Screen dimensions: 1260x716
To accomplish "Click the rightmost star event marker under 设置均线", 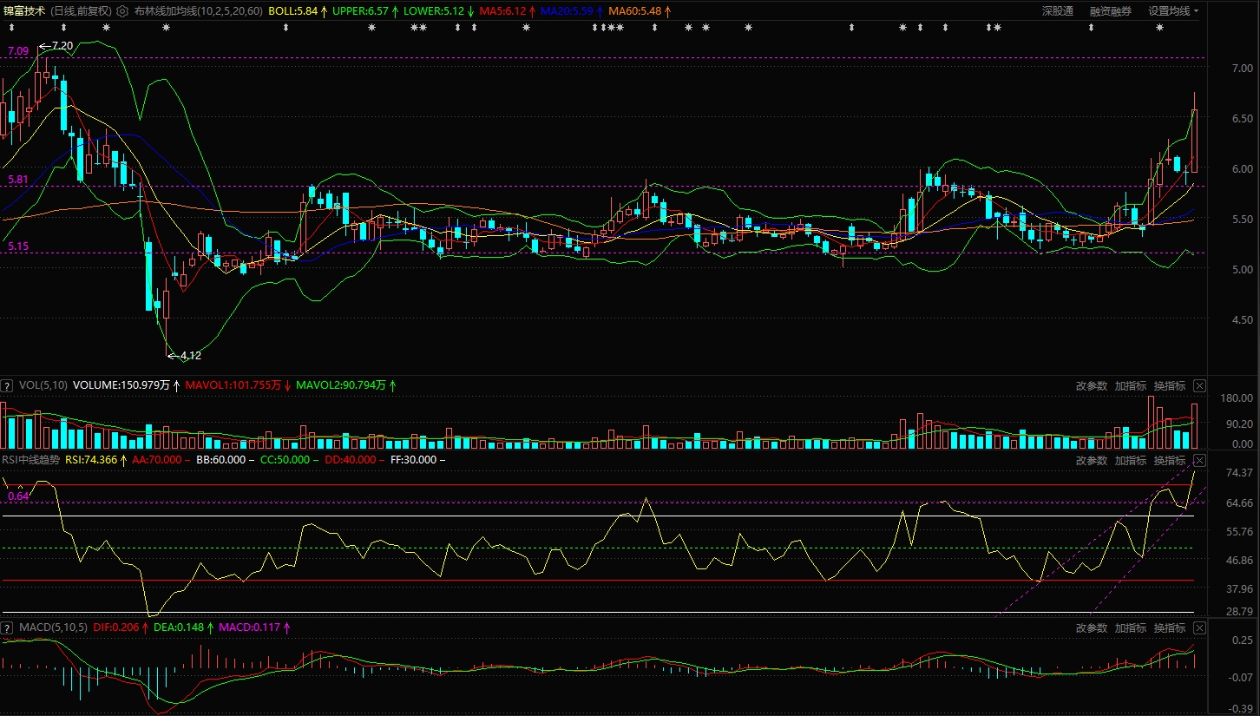I will point(1159,28).
